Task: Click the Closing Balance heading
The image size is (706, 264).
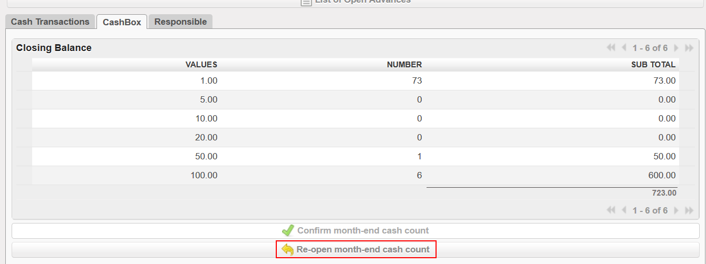Action: point(54,48)
